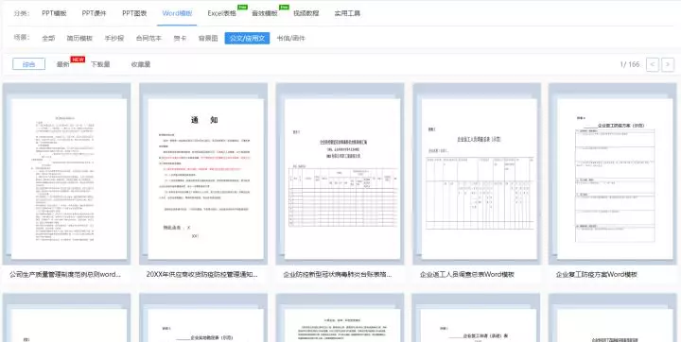The width and height of the screenshot is (681, 342).
Task: Select the 公文/应用文 scene filter
Action: [247, 38]
